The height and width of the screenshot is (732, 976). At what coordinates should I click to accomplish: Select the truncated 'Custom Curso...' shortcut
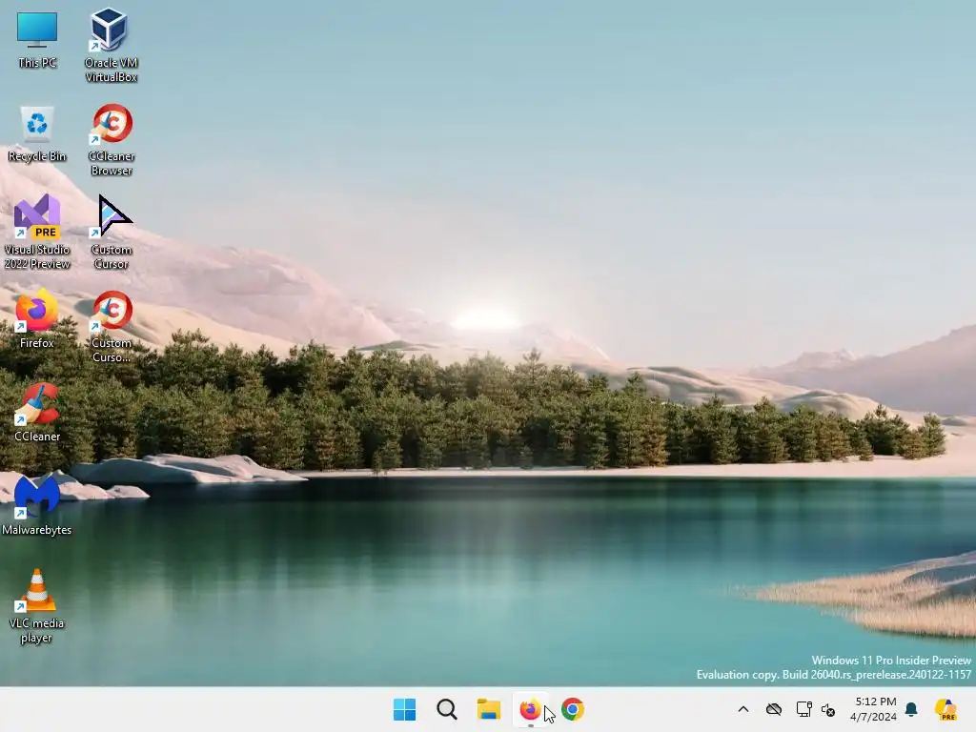111,326
